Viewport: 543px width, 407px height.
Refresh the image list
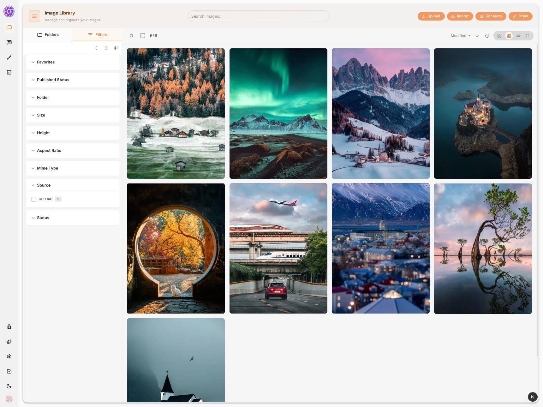pyautogui.click(x=131, y=36)
